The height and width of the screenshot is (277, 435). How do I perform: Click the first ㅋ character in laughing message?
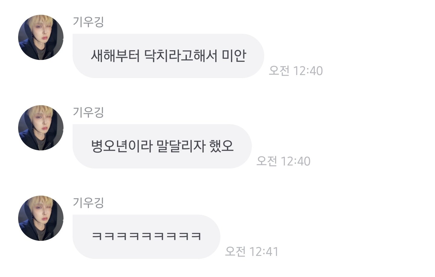coord(97,236)
